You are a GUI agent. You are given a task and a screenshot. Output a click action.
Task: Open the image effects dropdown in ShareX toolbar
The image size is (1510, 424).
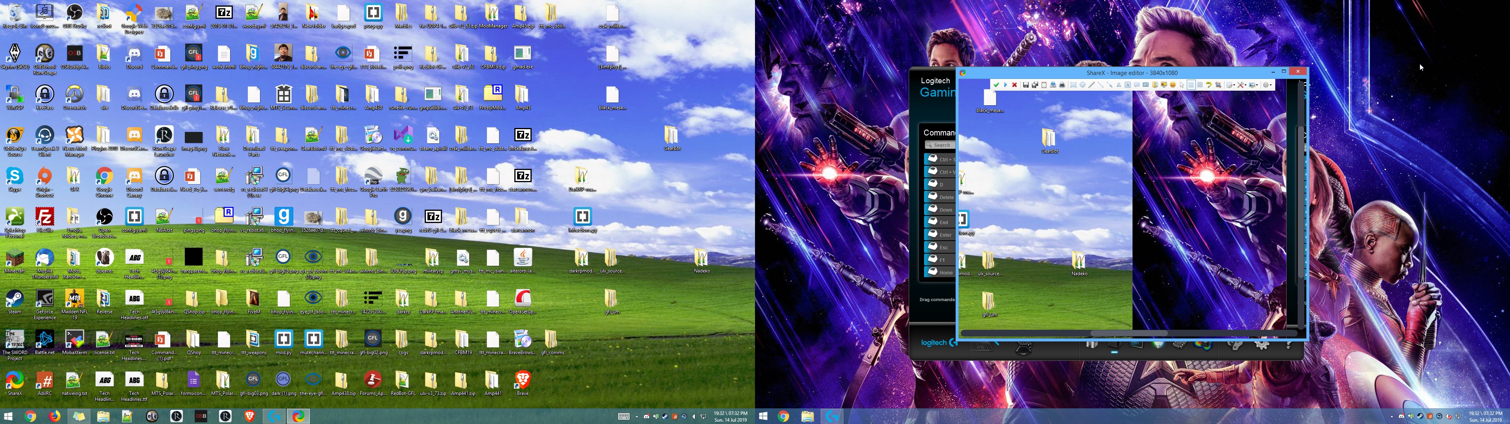pos(1254,85)
